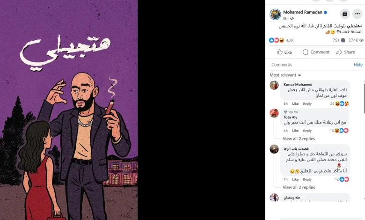Click the هتجيلي illustrated poster image
This screenshot has width=365, height=220.
69,110
